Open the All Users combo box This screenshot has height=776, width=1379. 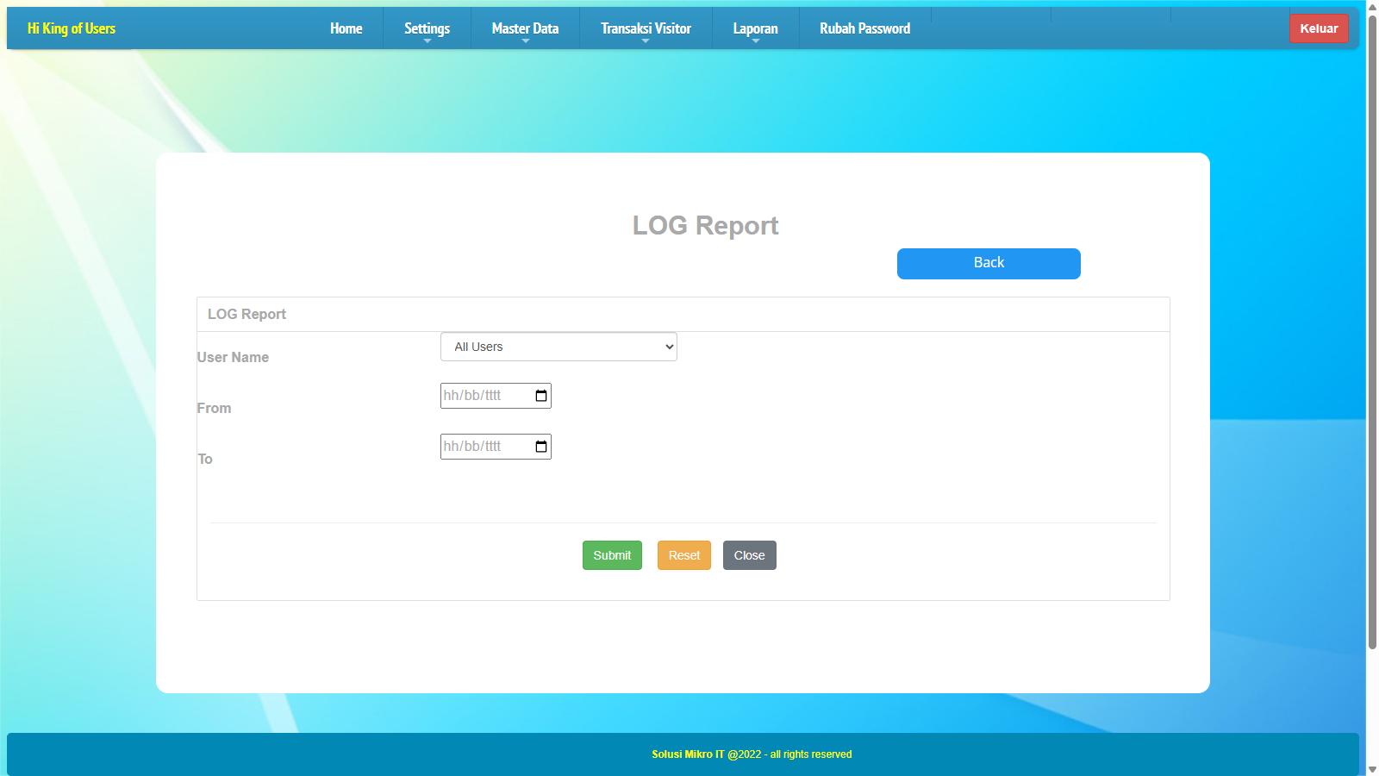(x=558, y=347)
